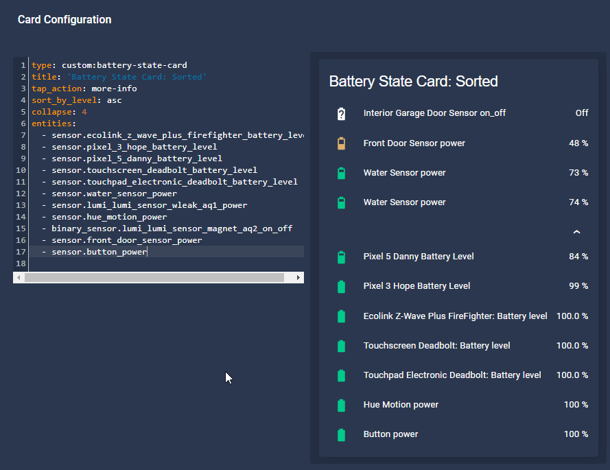610x470 pixels.
Task: Click Pixel 3 Hope battery icon
Action: [x=341, y=287]
